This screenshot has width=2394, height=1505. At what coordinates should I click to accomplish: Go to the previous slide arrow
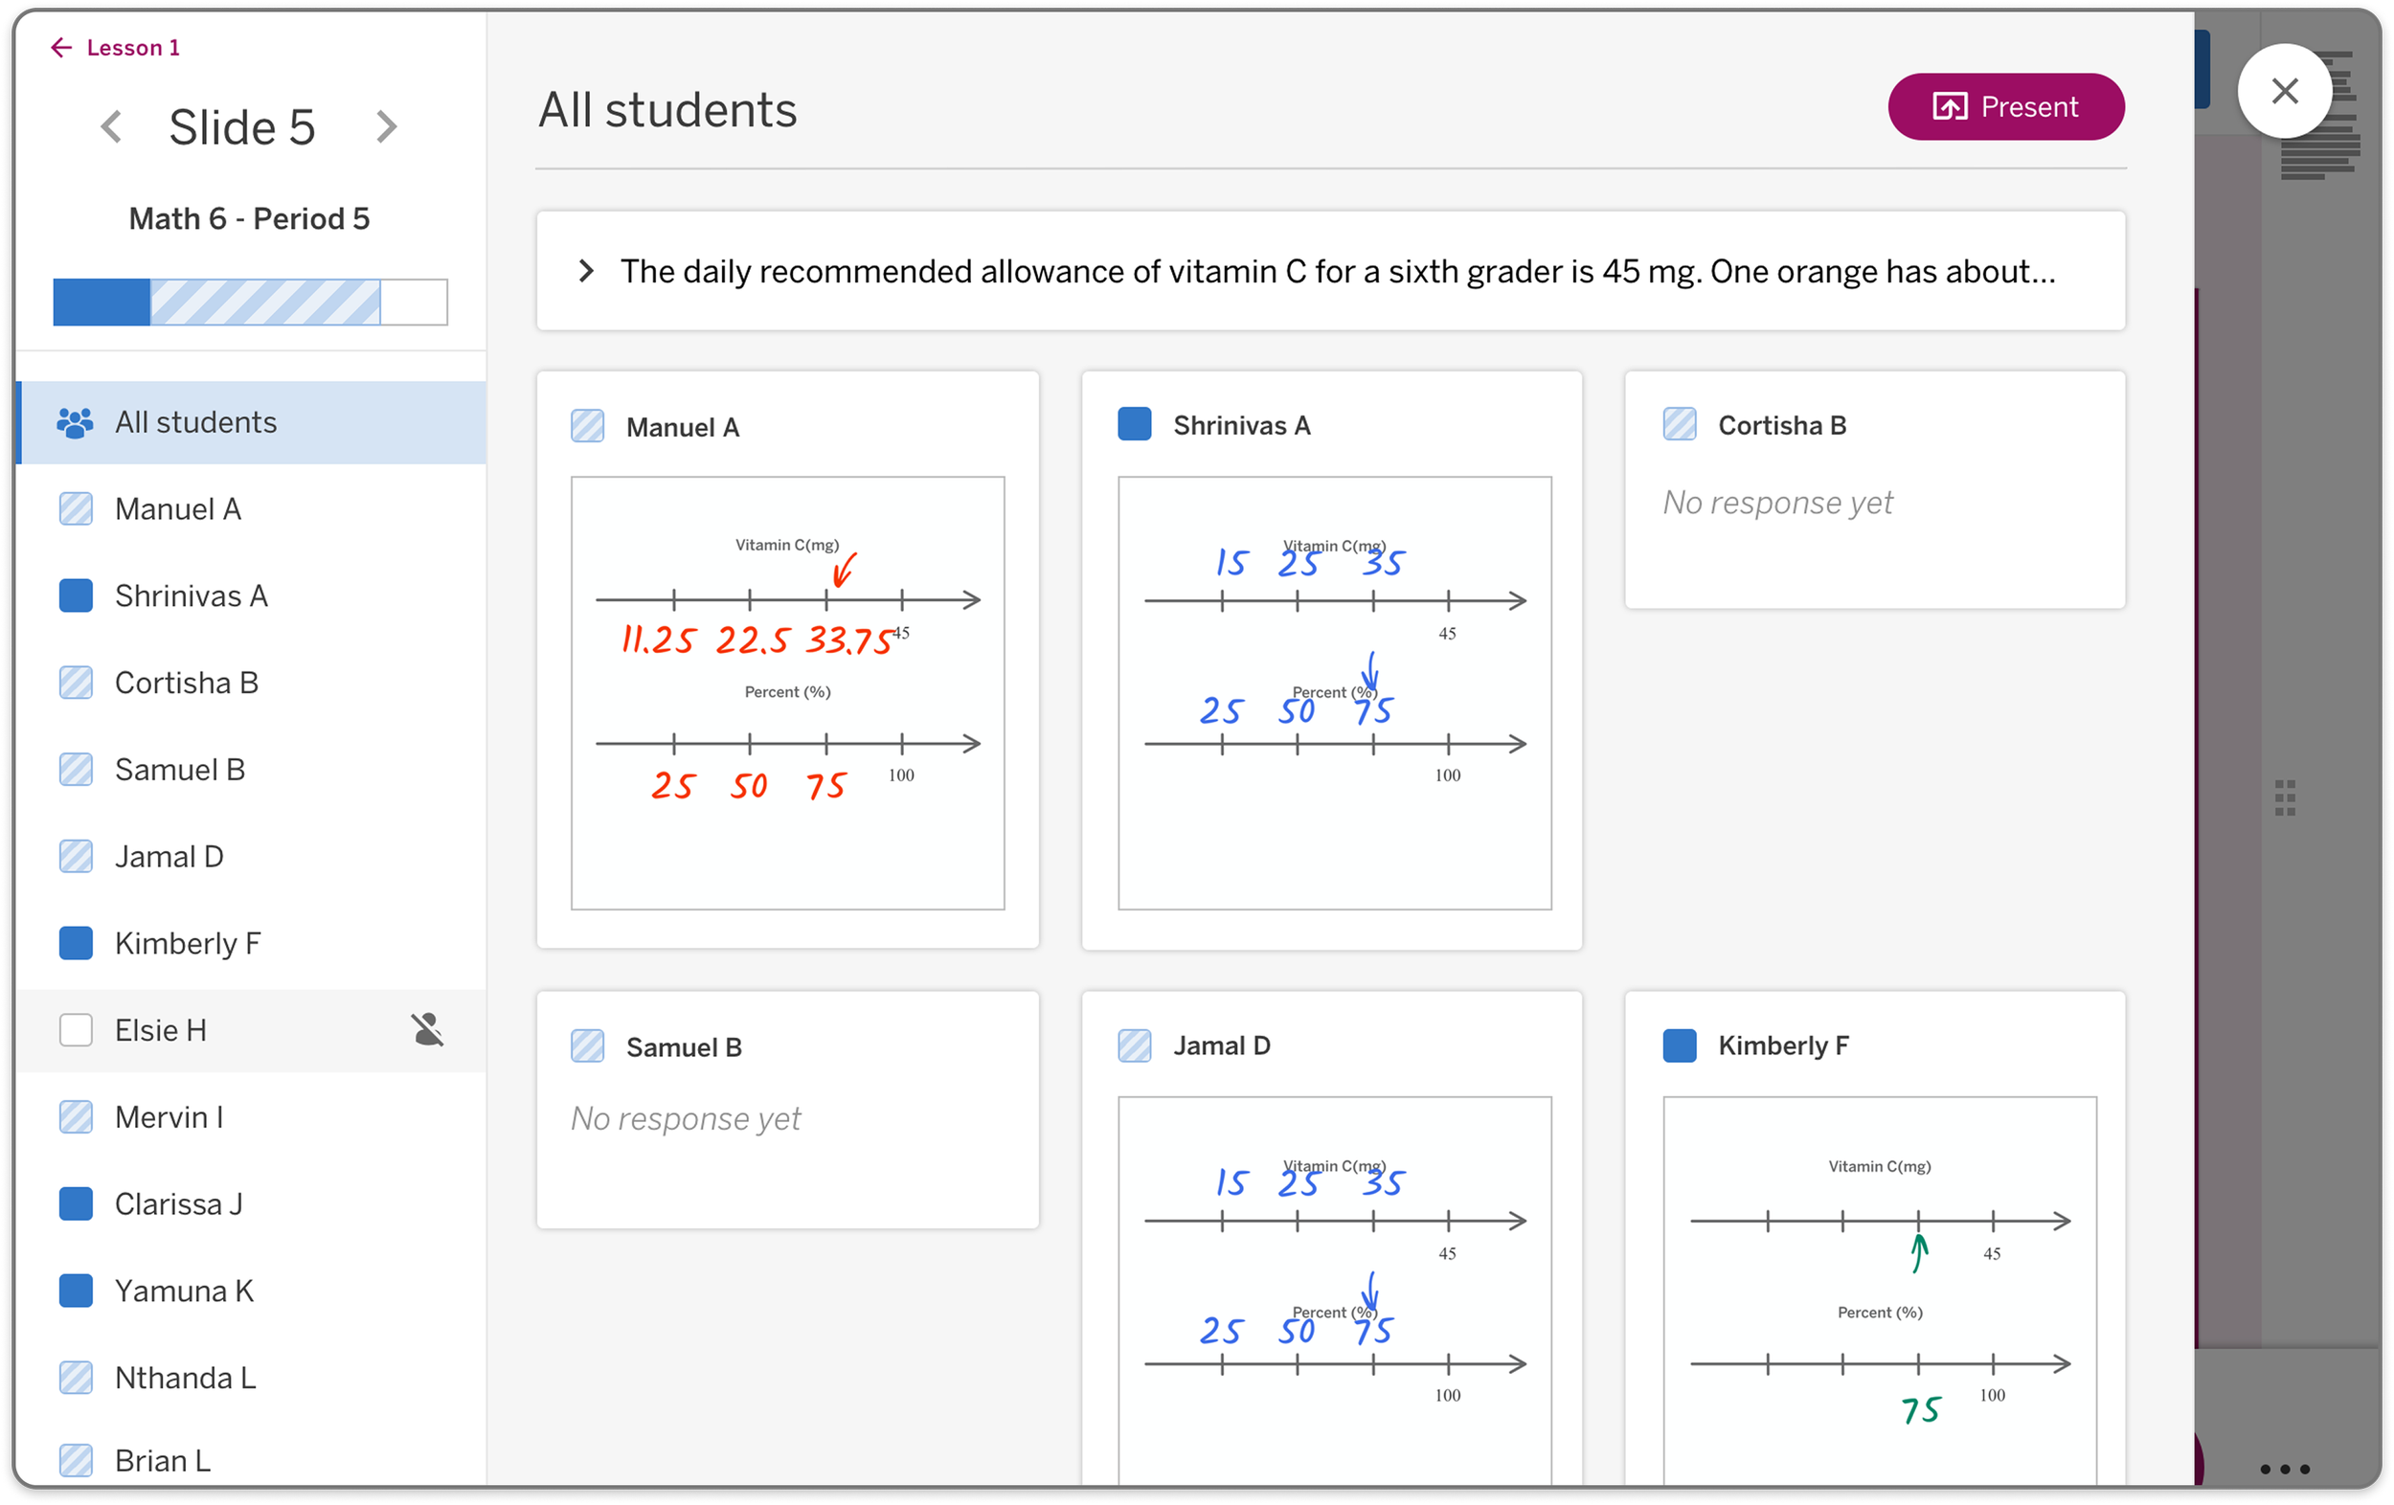pyautogui.click(x=111, y=127)
